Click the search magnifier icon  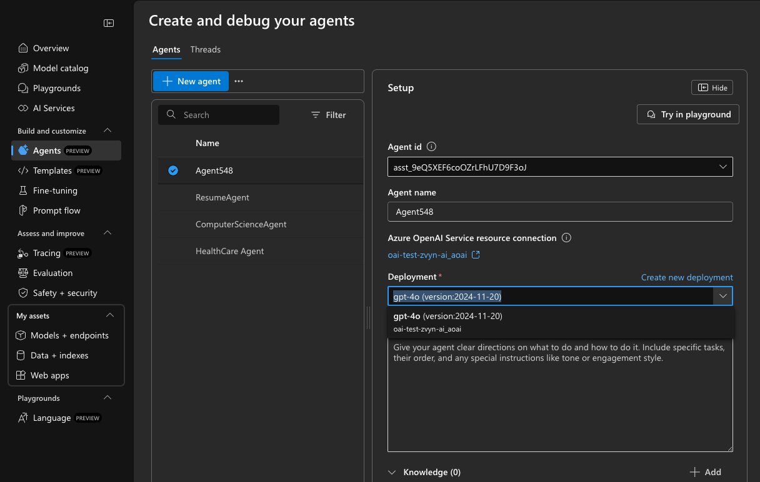point(171,115)
